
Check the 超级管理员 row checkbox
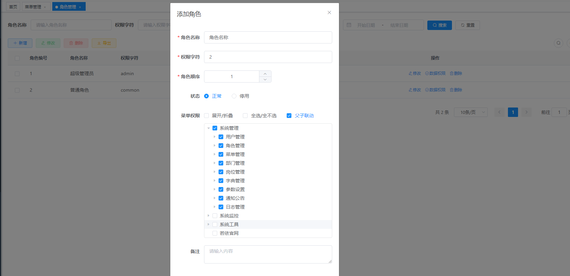tap(17, 74)
